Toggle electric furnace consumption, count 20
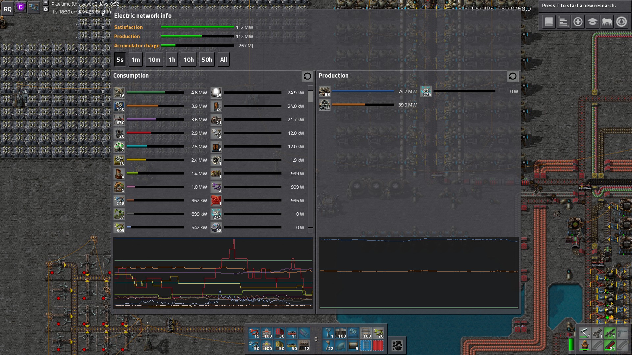Screen dimensions: 632x355 pos(119,133)
